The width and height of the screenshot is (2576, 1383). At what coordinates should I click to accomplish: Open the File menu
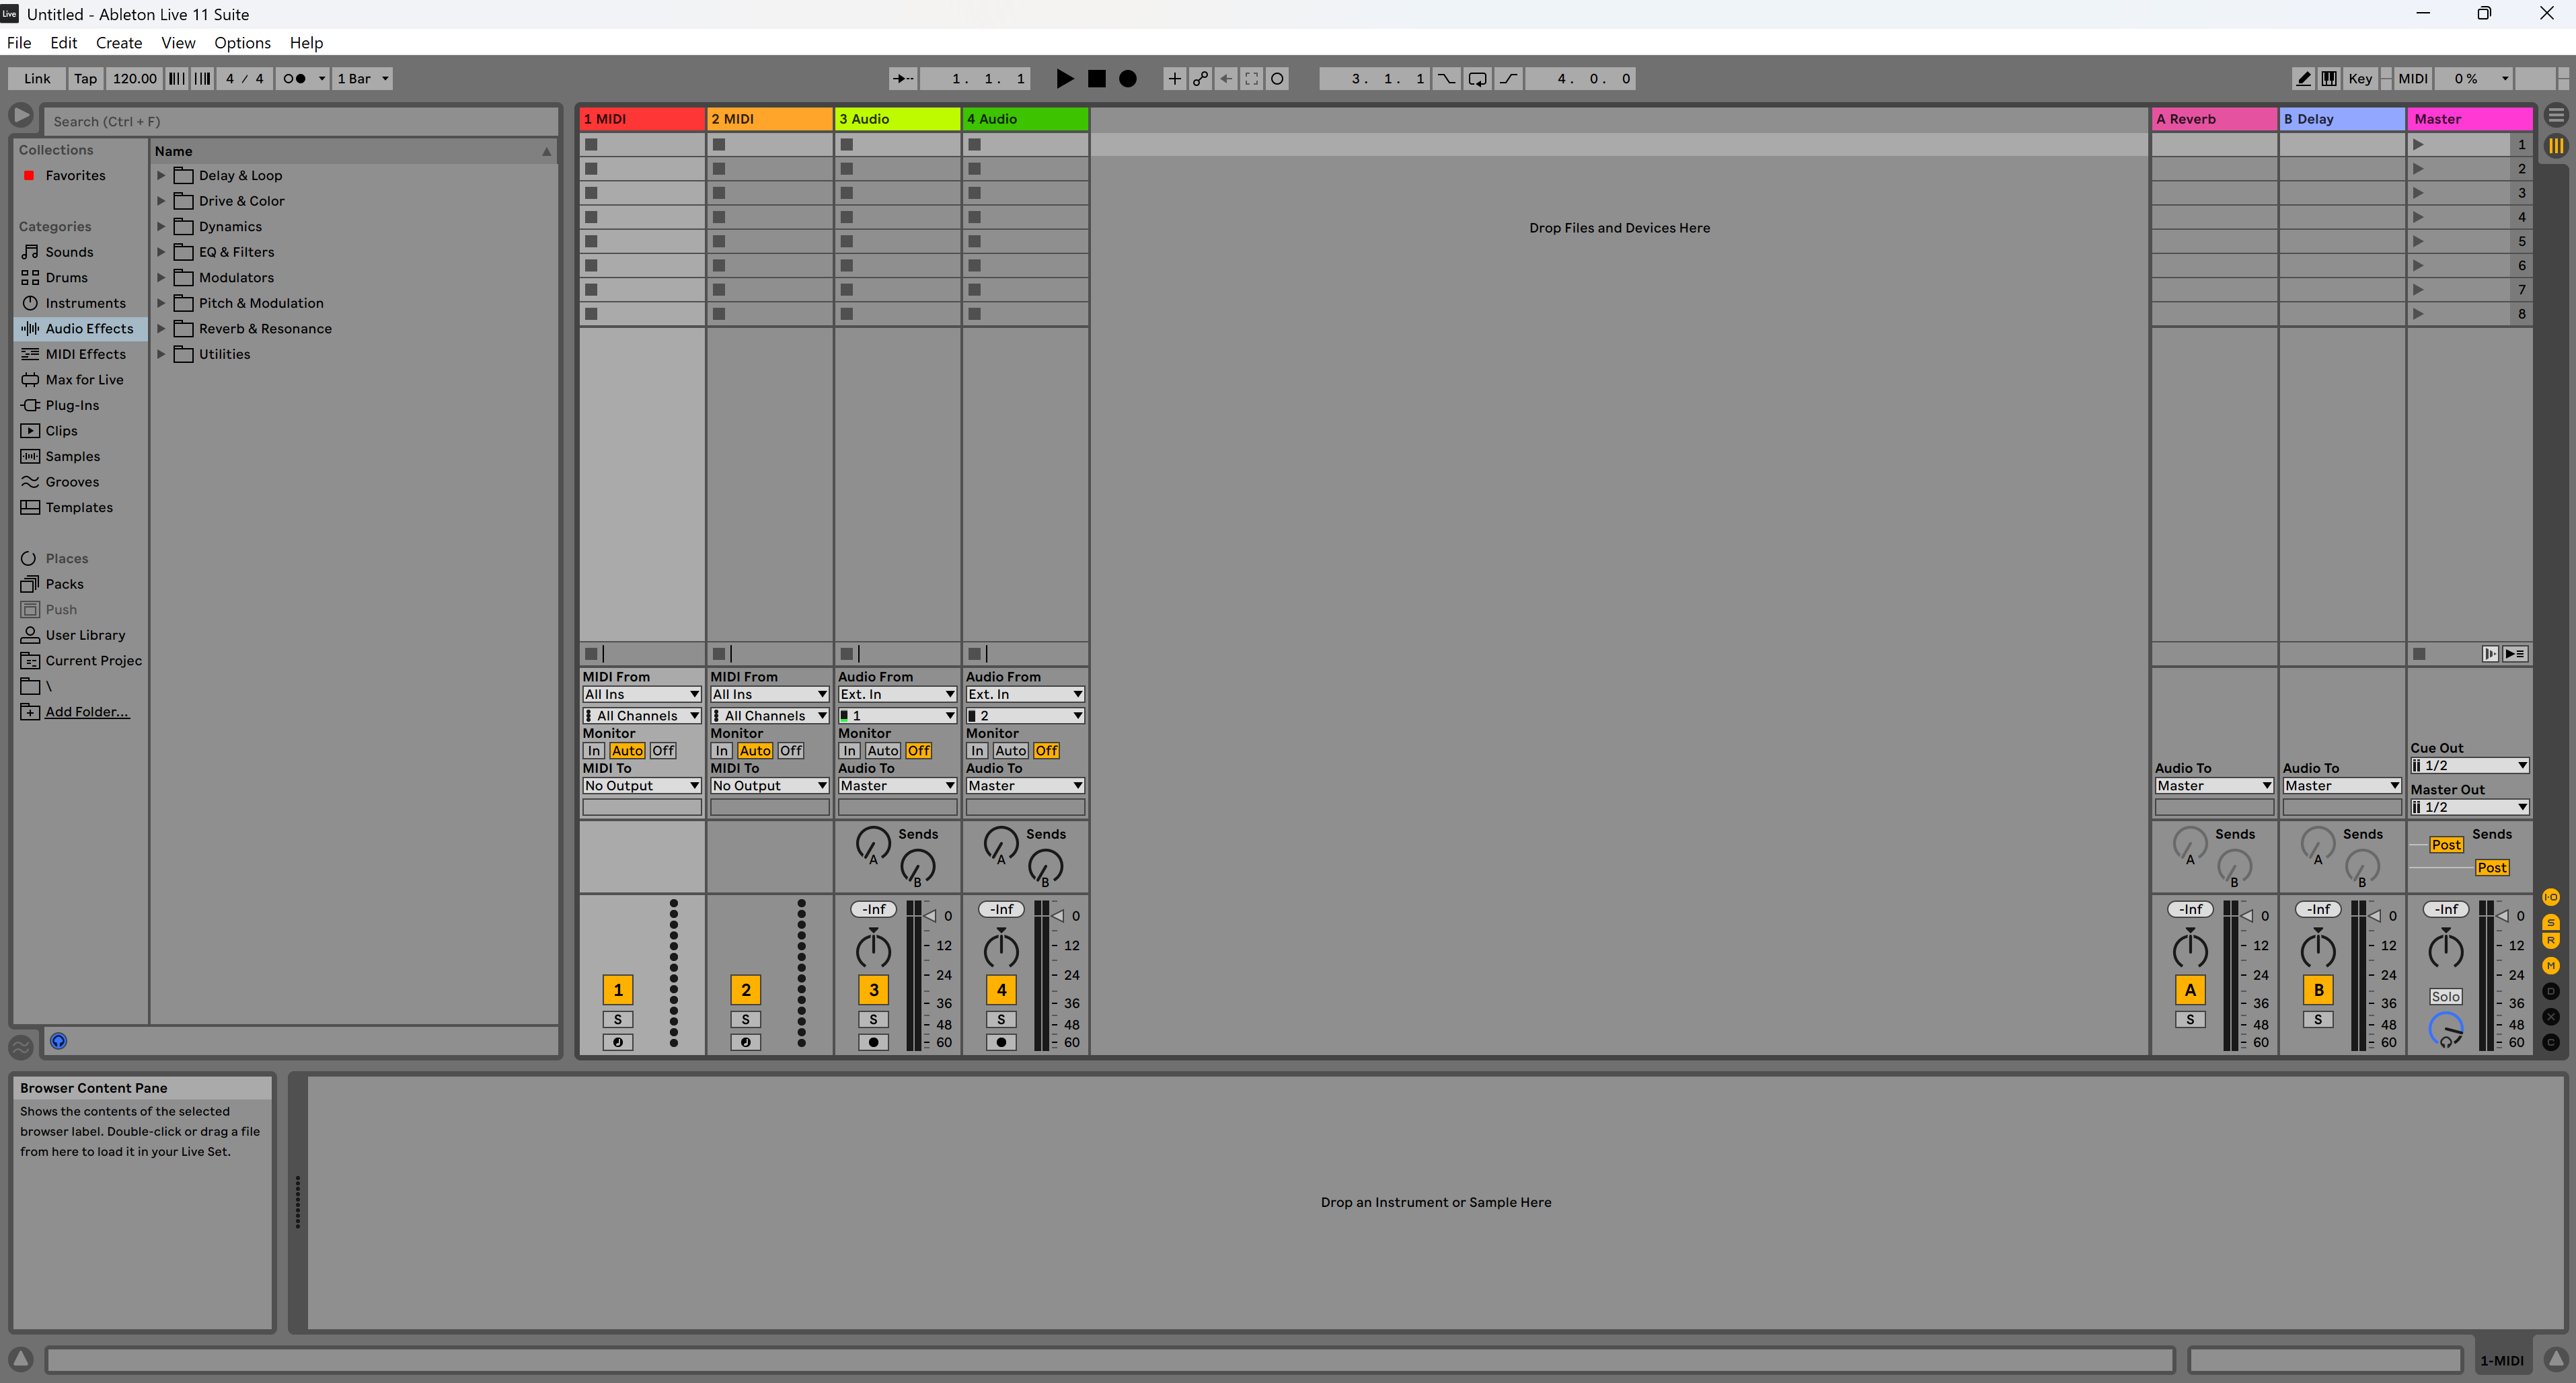click(x=19, y=42)
